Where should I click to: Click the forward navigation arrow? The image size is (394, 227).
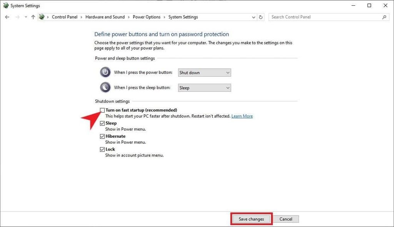(17, 17)
